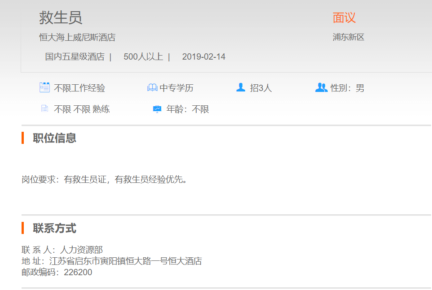
Task: Open the 恒大海上威尼斯酒店 company link
Action: (x=77, y=37)
